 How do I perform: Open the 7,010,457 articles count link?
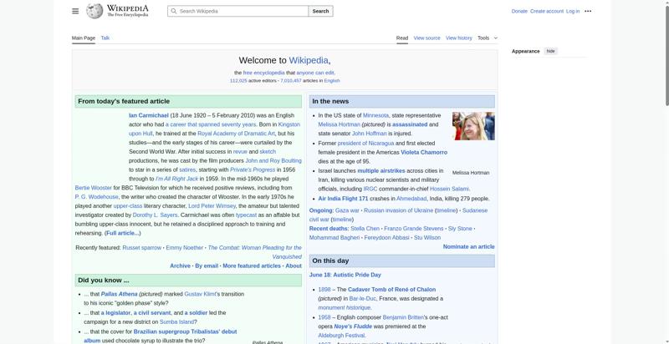(x=290, y=80)
